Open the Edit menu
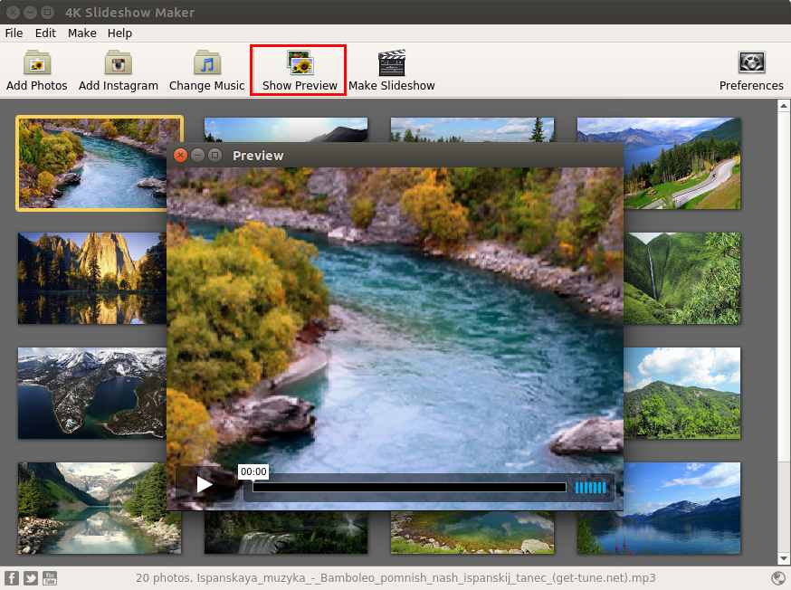 tap(45, 33)
